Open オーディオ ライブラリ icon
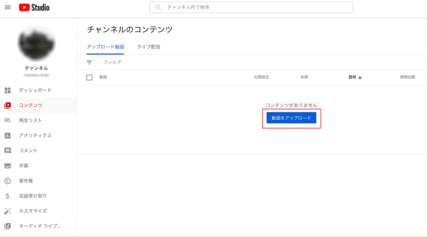Screen dimensions: 427x237 7,226
